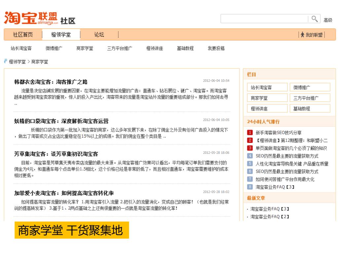Open the 我的联盟 link

pos(314,35)
